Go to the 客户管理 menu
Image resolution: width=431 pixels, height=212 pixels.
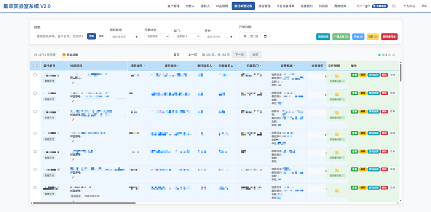tap(173, 6)
